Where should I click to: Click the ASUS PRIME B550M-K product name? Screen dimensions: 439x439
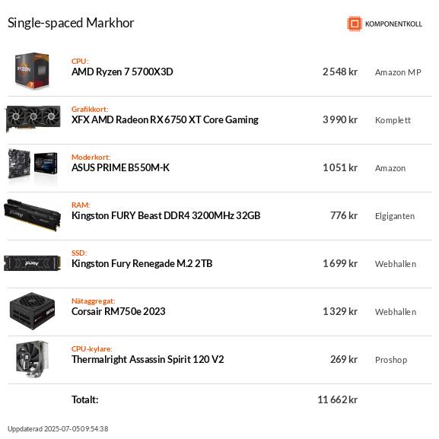[x=120, y=167]
